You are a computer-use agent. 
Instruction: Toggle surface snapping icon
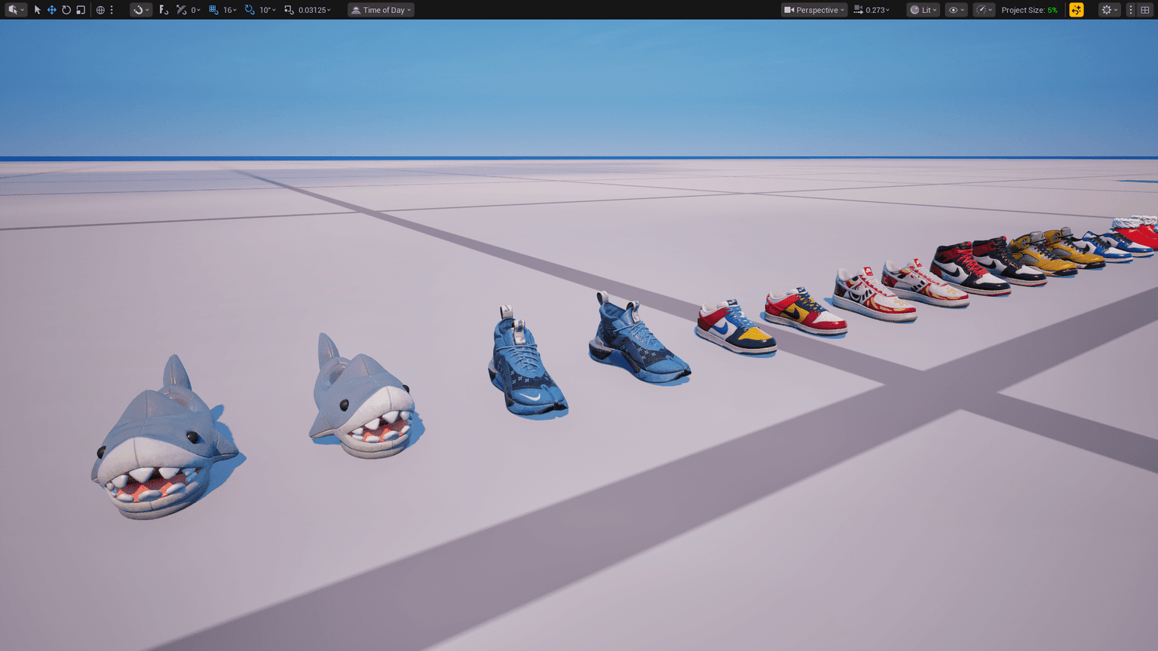tap(164, 10)
